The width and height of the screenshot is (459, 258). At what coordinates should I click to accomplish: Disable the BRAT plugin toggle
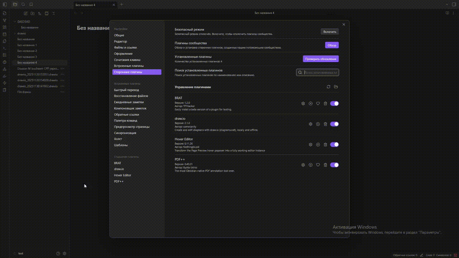(x=334, y=104)
